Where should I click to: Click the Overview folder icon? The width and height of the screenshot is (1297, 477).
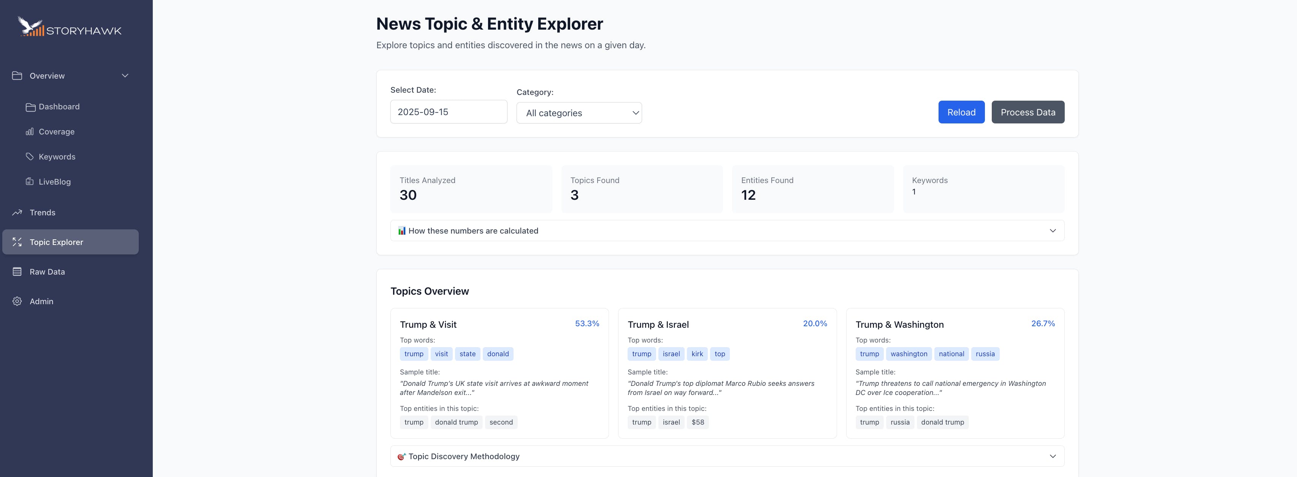point(17,76)
